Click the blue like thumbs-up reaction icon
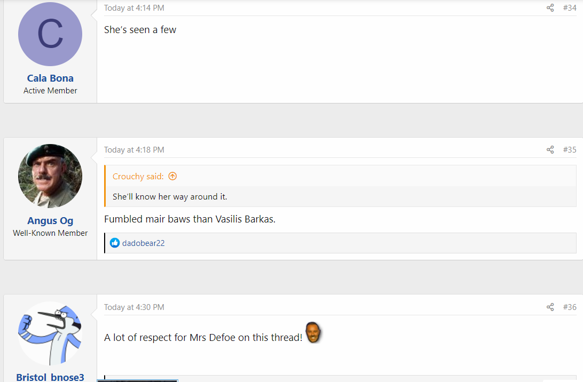 click(x=114, y=243)
